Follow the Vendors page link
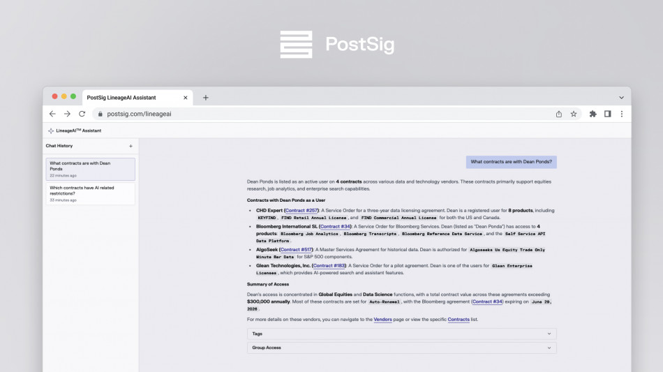The height and width of the screenshot is (372, 663). click(382, 319)
